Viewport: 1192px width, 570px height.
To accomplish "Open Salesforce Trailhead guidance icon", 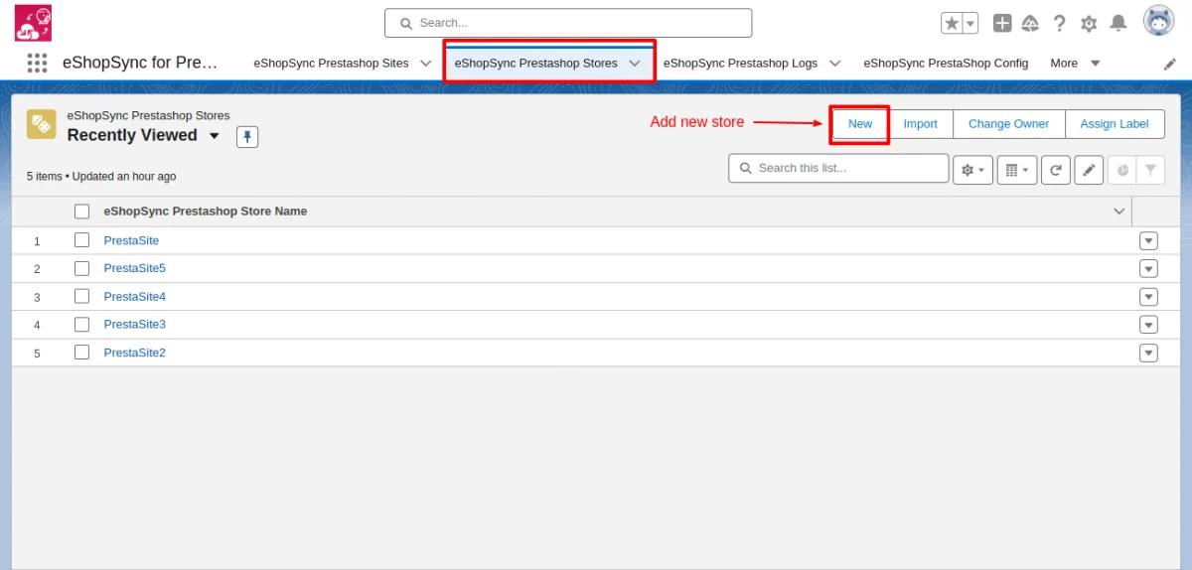I will click(1031, 23).
